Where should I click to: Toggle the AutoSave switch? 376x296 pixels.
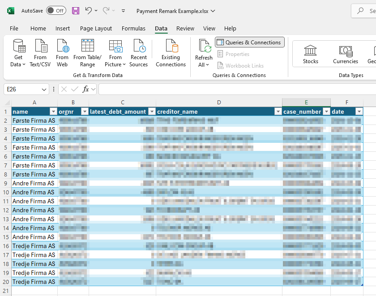pos(56,11)
